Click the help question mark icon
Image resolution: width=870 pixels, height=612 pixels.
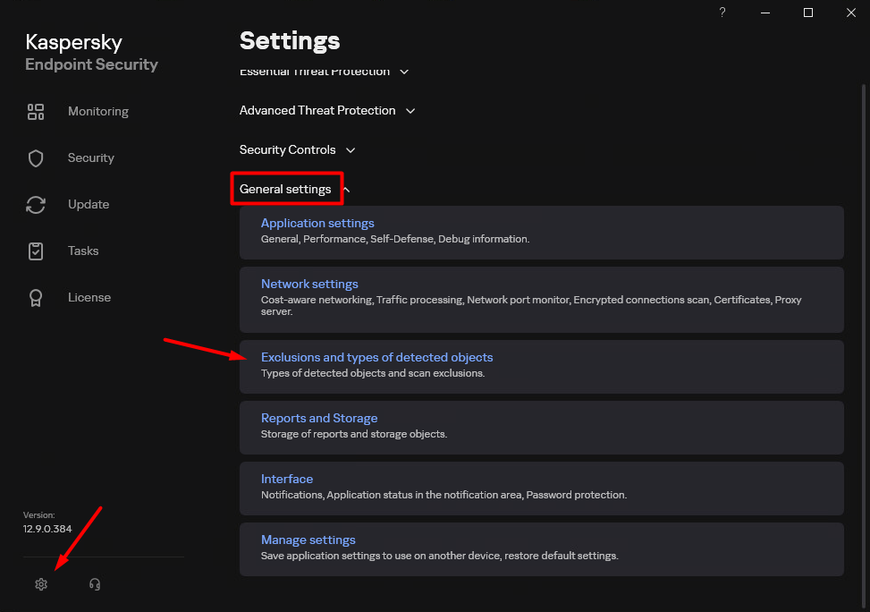[x=722, y=13]
